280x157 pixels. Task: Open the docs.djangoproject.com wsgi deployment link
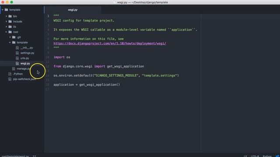110,44
